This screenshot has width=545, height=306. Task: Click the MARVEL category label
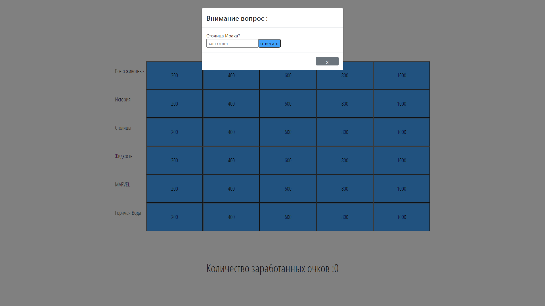pyautogui.click(x=122, y=184)
